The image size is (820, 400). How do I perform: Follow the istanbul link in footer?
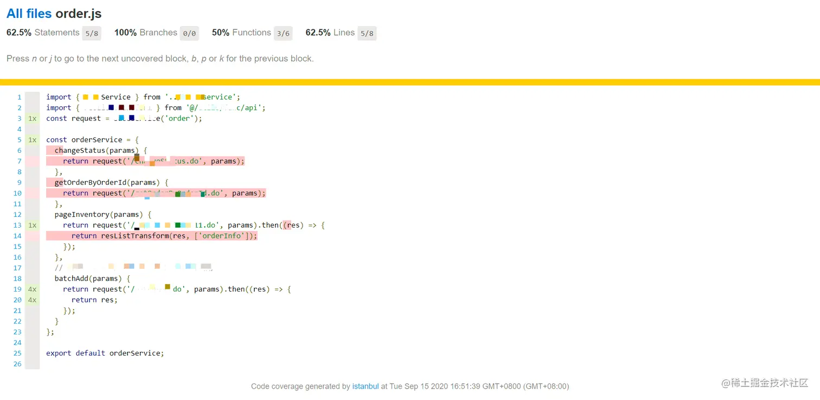pyautogui.click(x=366, y=386)
